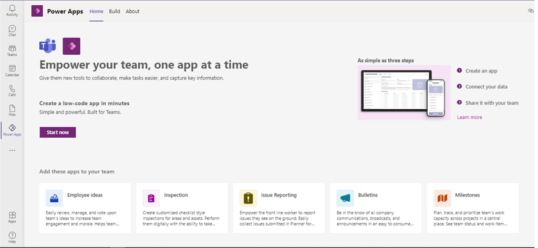Click the three steps illustration image
This screenshot has height=248, width=538.
click(x=404, y=92)
